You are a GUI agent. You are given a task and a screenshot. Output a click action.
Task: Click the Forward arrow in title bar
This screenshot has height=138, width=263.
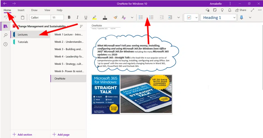(14, 3)
